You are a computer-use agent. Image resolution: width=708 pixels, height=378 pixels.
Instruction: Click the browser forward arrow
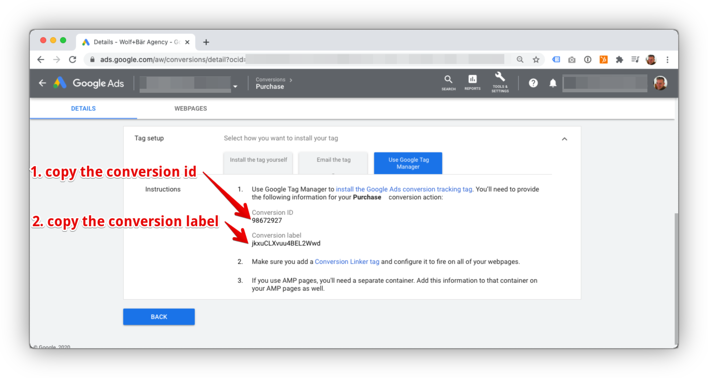point(57,60)
